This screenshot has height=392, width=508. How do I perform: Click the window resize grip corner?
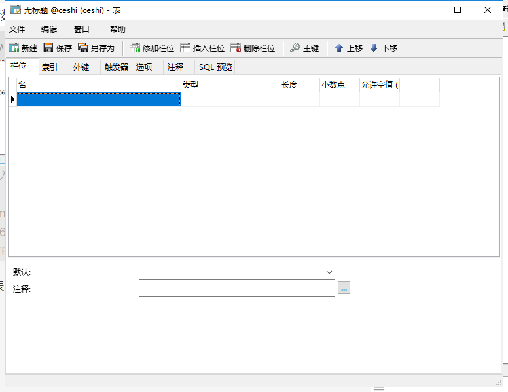pos(499,383)
